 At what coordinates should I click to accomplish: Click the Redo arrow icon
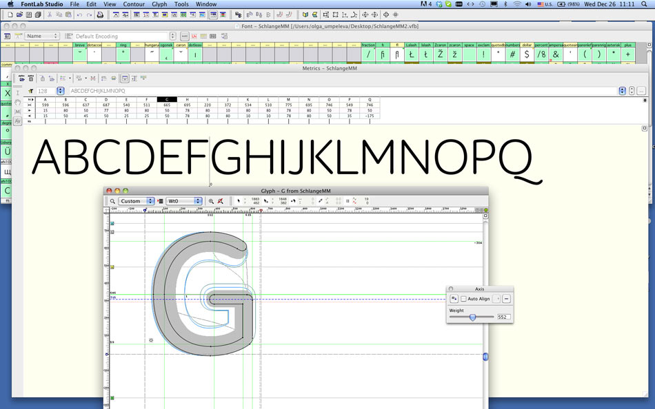[x=89, y=14]
